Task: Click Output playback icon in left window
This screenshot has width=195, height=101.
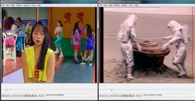Action: pyautogui.click(x=9, y=95)
